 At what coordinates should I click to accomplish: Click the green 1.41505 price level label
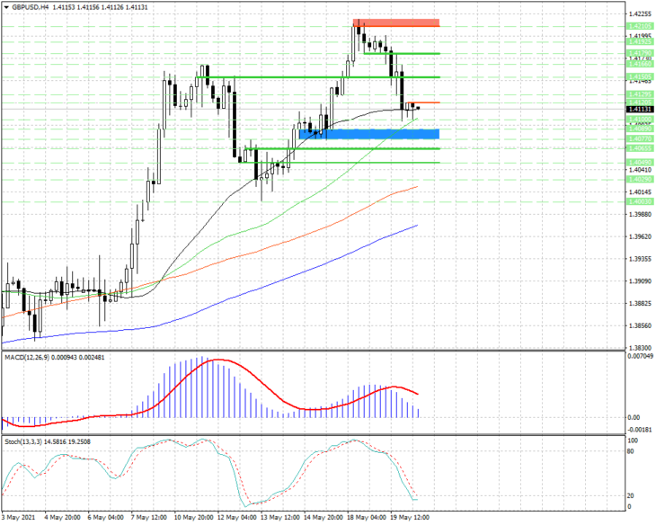click(x=640, y=77)
